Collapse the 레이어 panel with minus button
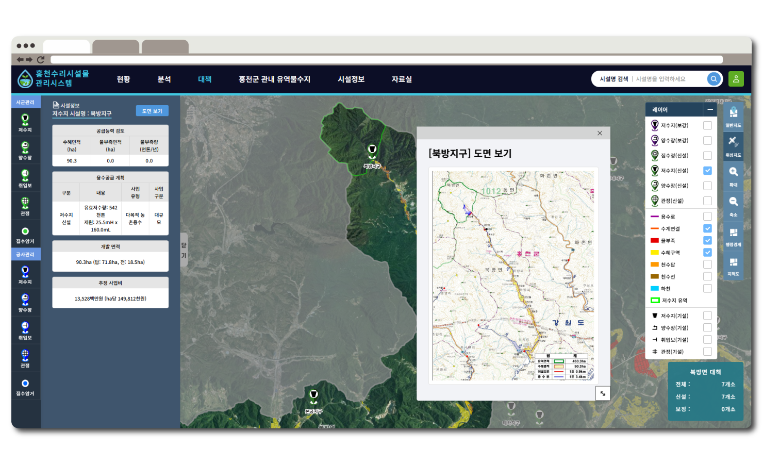The width and height of the screenshot is (763, 464). [x=710, y=109]
